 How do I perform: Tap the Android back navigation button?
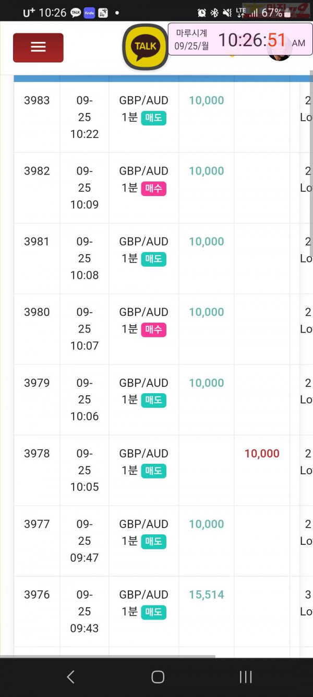point(70,677)
